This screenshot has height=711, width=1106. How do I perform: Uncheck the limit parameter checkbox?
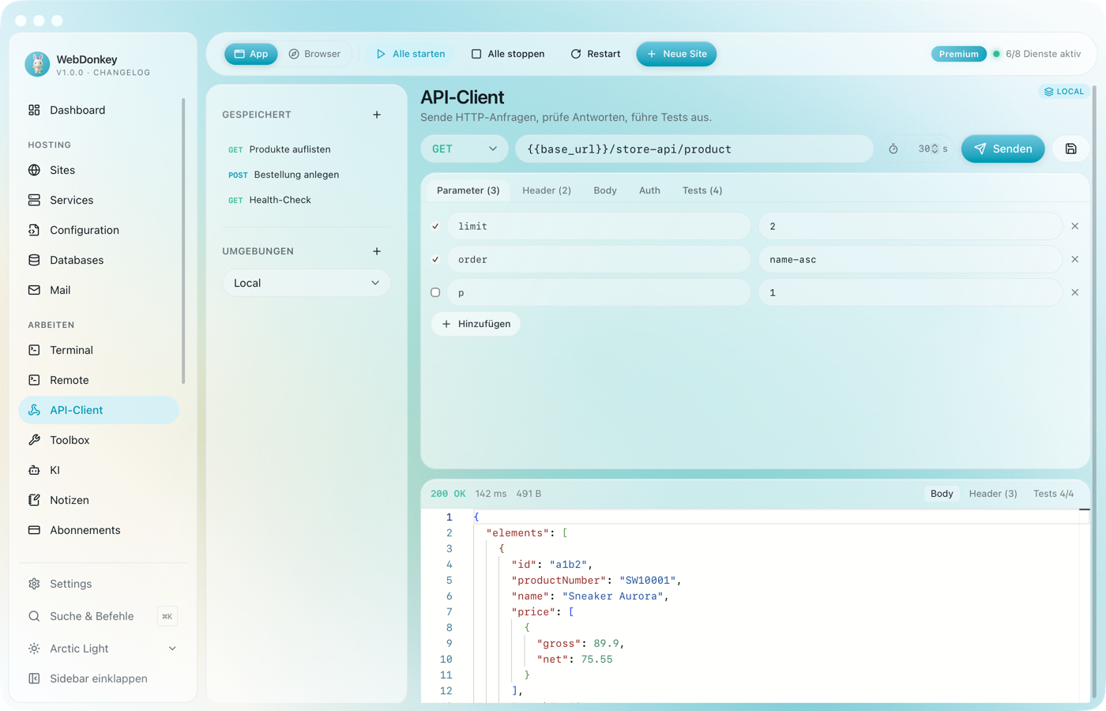click(435, 226)
